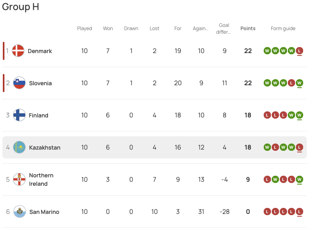Click the Finland flag icon
The width and height of the screenshot is (310, 228).
(19, 115)
